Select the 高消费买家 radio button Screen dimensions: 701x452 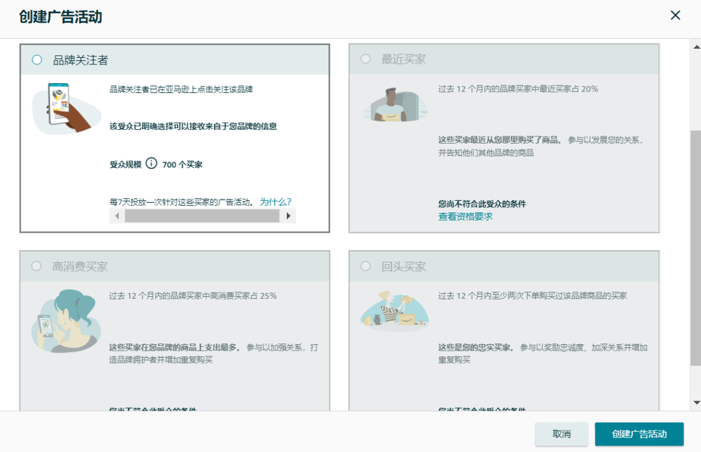pos(36,266)
